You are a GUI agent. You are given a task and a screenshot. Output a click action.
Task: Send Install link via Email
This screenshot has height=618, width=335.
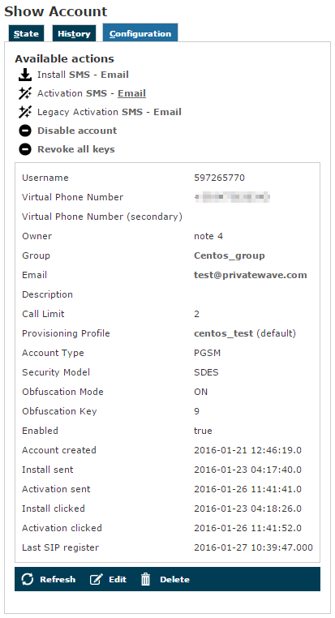pos(114,75)
